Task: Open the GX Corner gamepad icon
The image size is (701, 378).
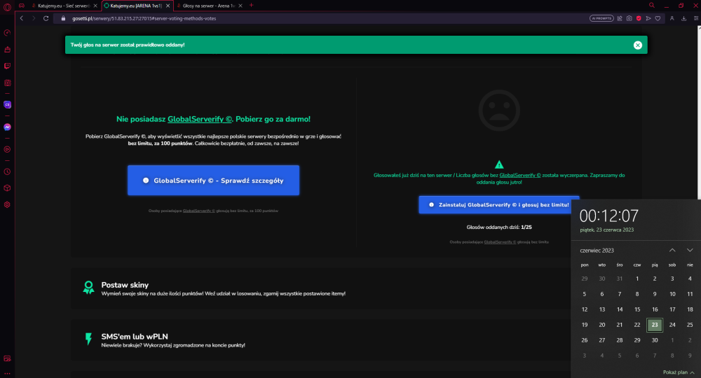Action: 22,6
